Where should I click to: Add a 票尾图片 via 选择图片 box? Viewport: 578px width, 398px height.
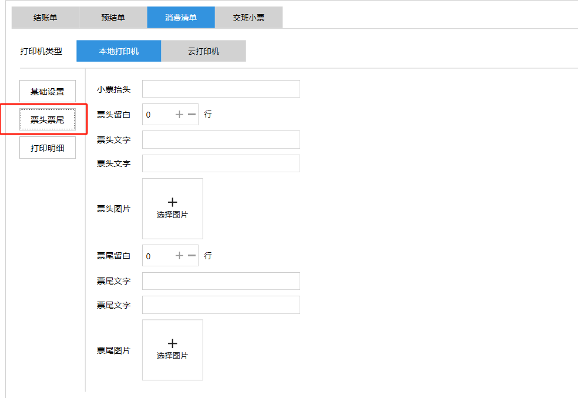[x=172, y=350]
